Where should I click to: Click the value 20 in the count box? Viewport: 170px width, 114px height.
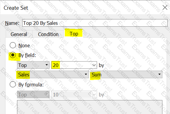click(x=56, y=65)
